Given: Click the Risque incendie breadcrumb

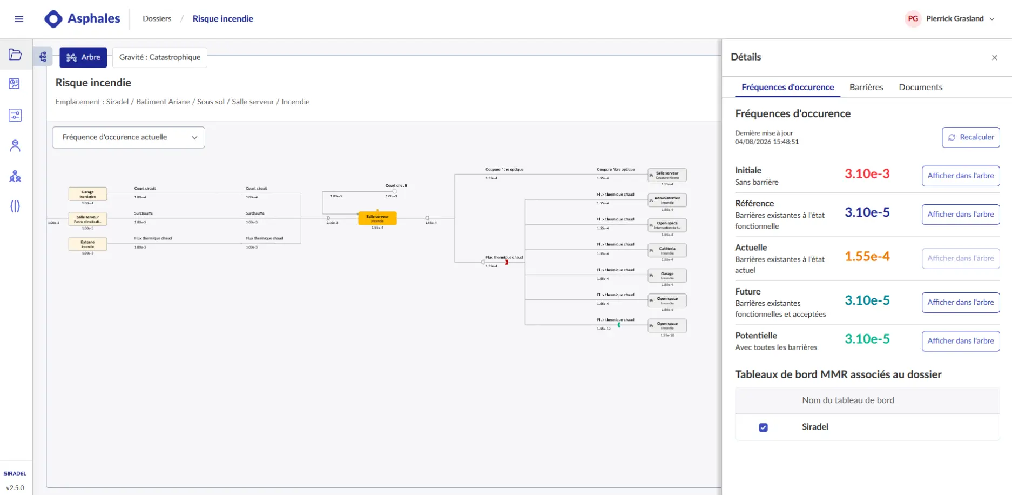Looking at the screenshot, I should point(223,19).
